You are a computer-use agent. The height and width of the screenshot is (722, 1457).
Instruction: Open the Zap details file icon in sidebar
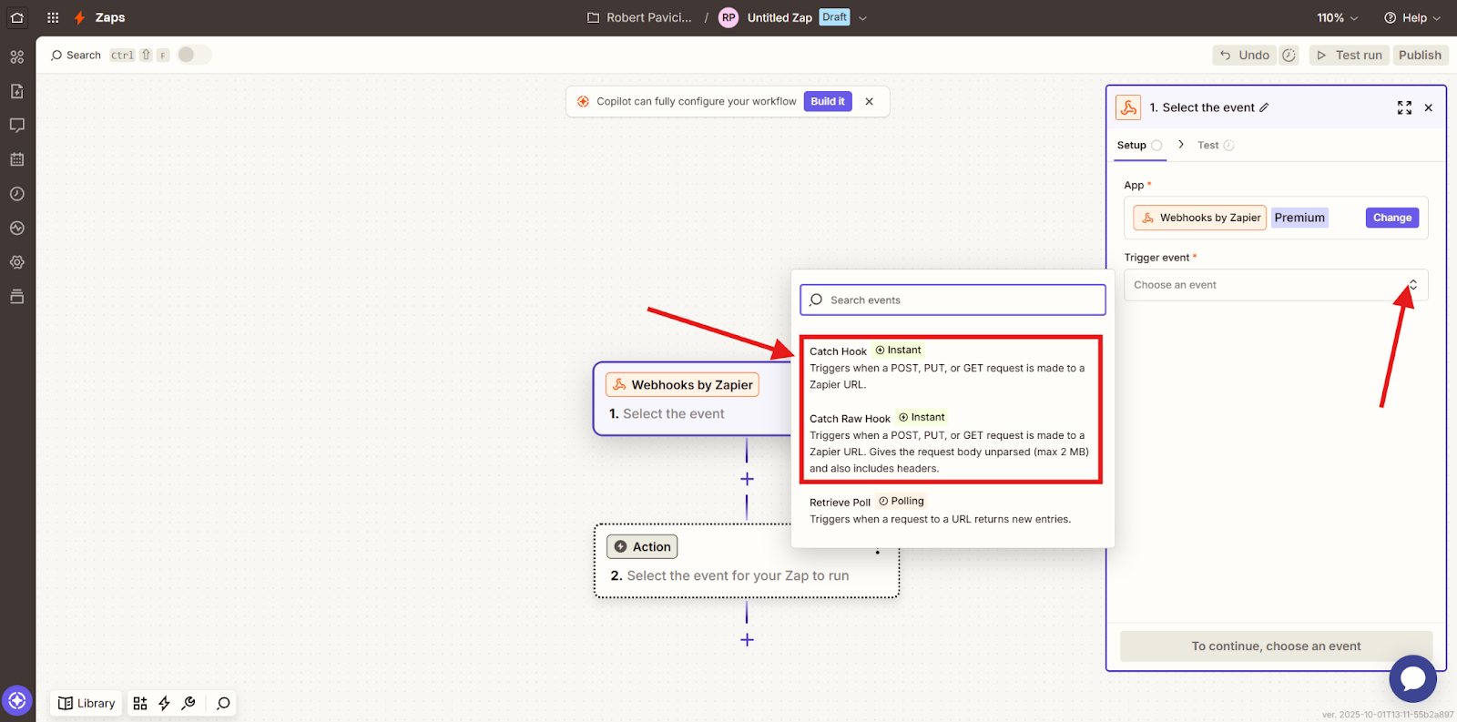17,91
